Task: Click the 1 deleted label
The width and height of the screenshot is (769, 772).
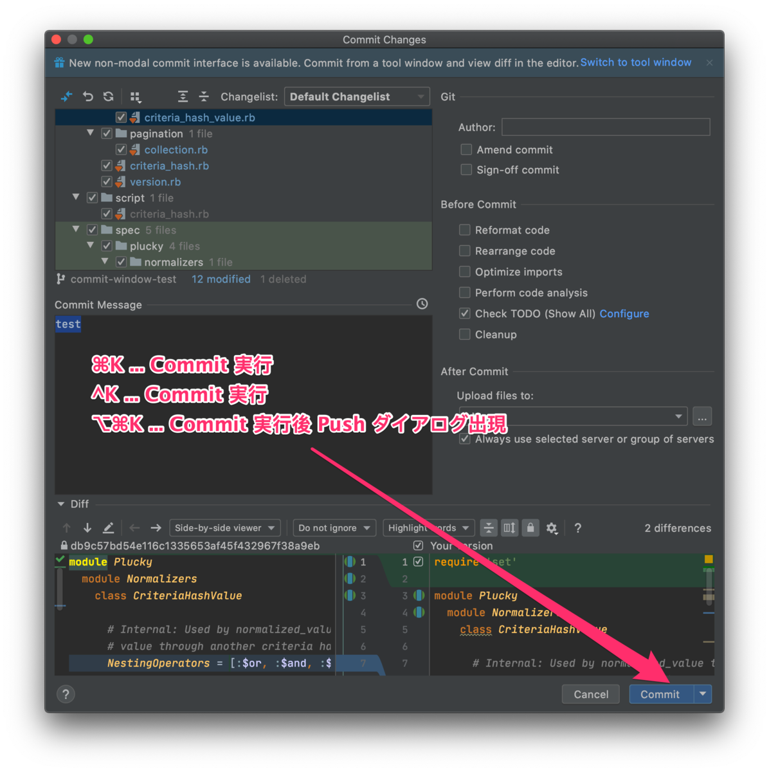Action: (x=284, y=279)
